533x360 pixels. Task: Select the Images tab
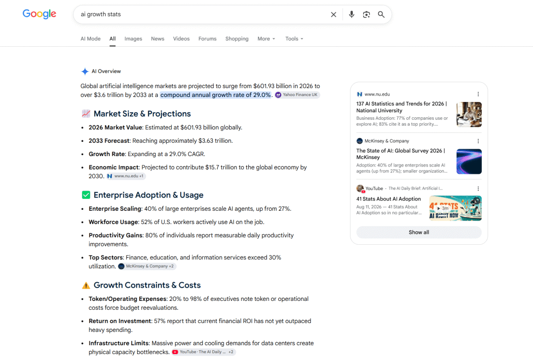coord(133,39)
